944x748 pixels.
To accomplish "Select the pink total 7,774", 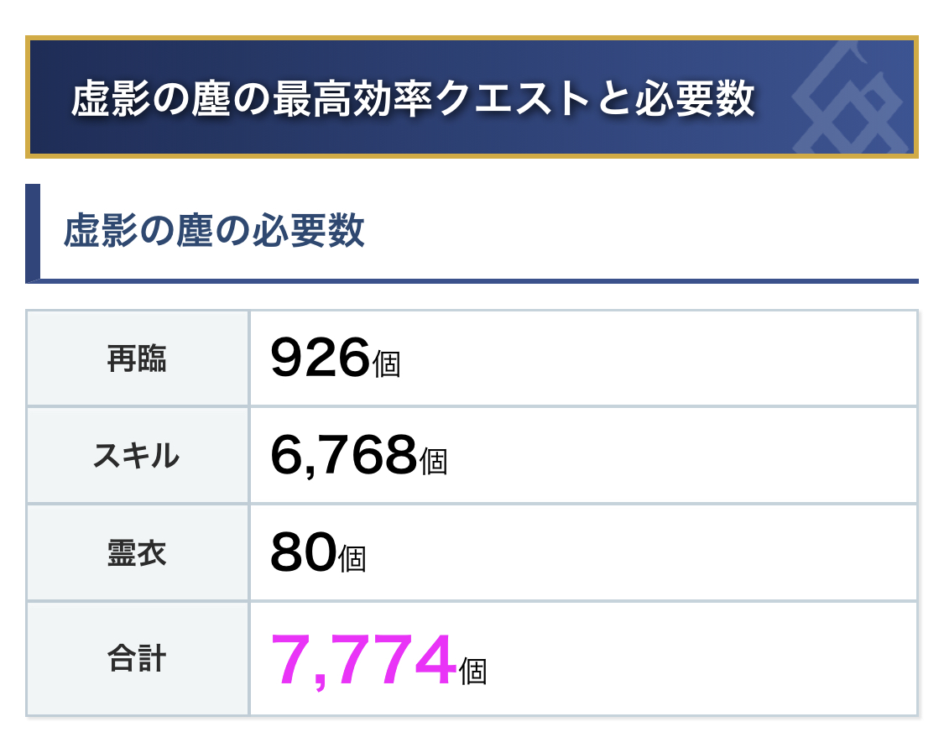I will (362, 661).
